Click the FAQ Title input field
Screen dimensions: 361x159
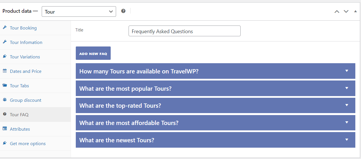click(x=184, y=31)
